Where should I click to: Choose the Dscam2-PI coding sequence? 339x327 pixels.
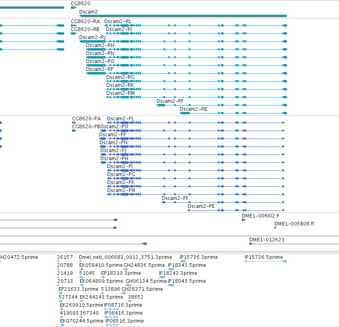click(x=120, y=166)
